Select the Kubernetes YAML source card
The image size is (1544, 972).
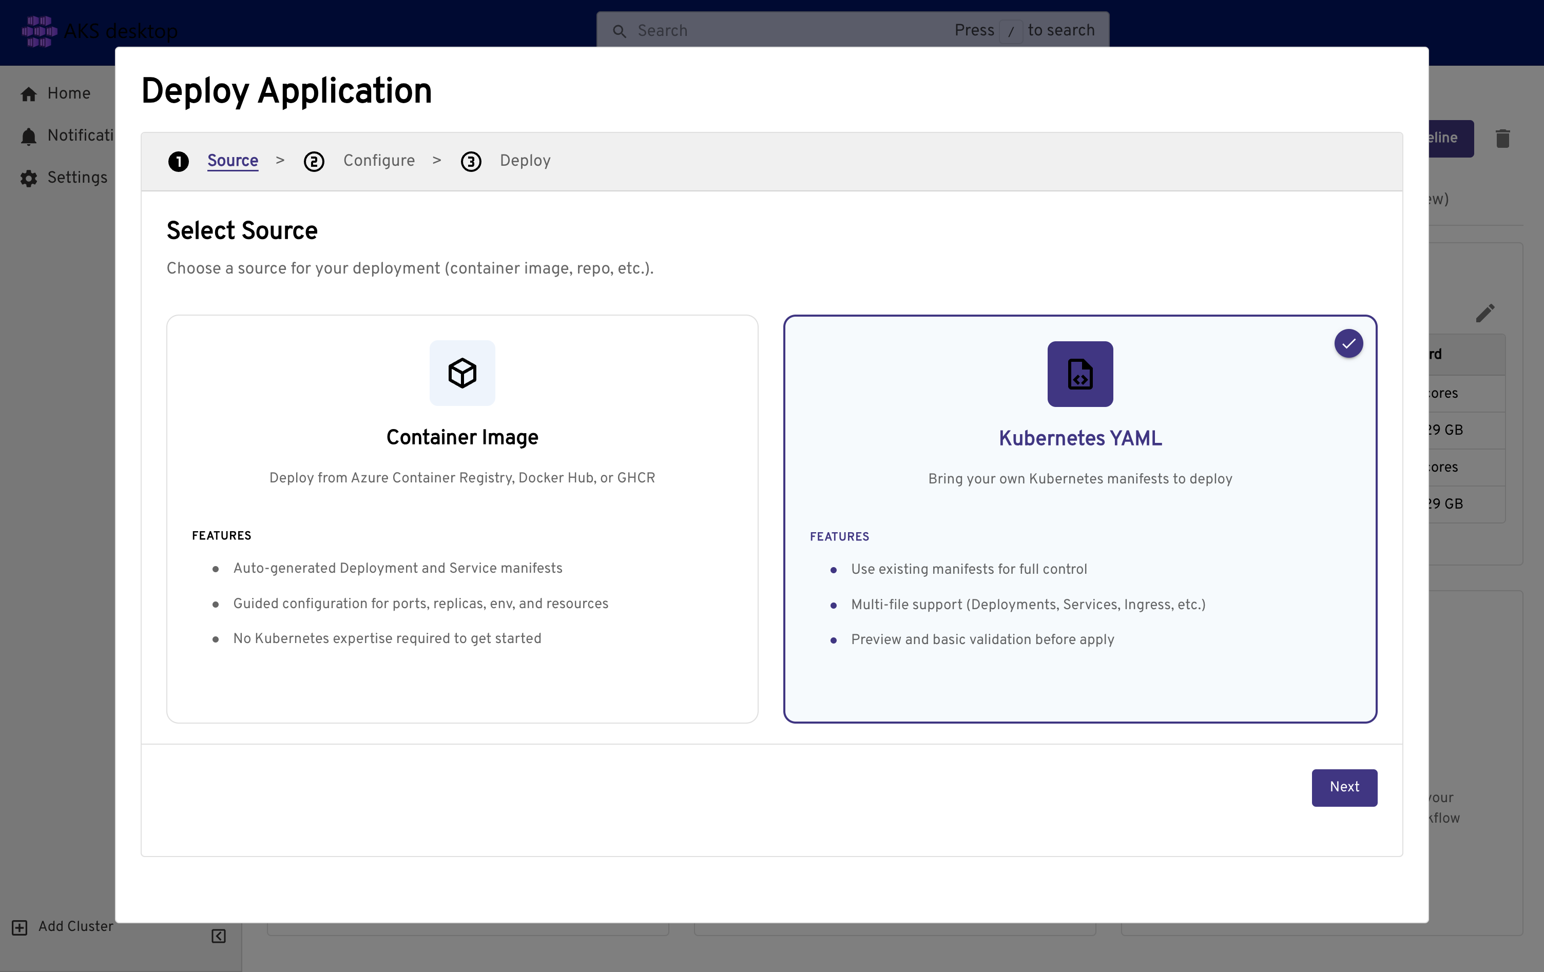pyautogui.click(x=1080, y=519)
